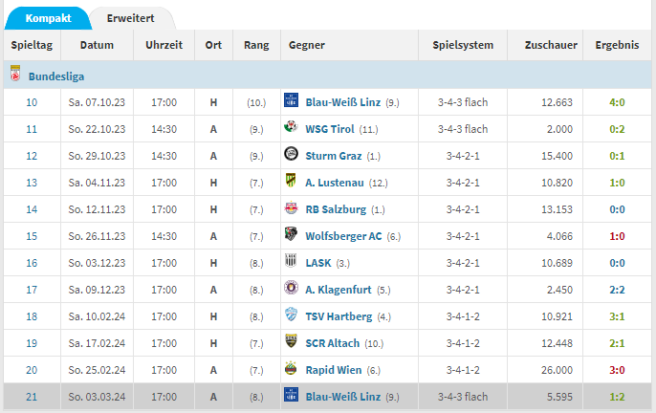The height and width of the screenshot is (413, 656).
Task: Click the SCR Altach club crest
Action: (x=292, y=341)
